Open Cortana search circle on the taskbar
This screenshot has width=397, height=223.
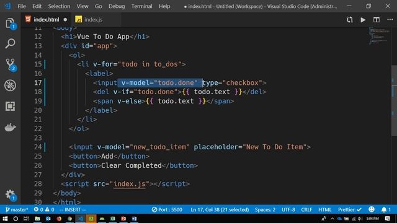(16, 219)
